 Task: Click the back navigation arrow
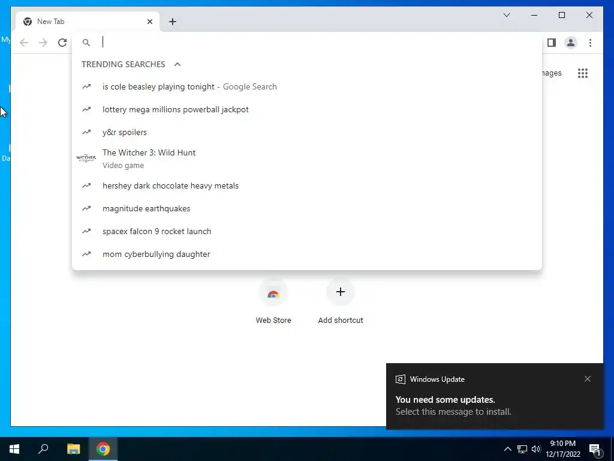point(24,43)
